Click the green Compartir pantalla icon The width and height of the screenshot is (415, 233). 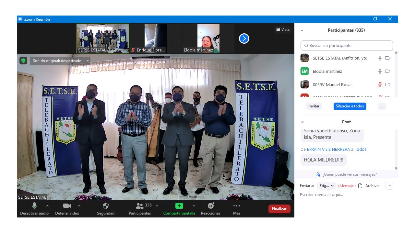(x=179, y=206)
